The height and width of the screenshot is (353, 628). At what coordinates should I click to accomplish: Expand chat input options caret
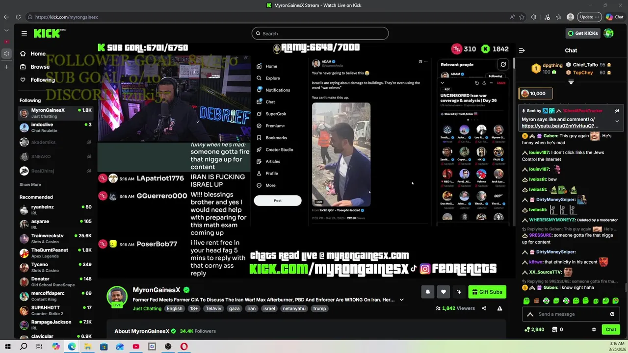[x=530, y=314]
